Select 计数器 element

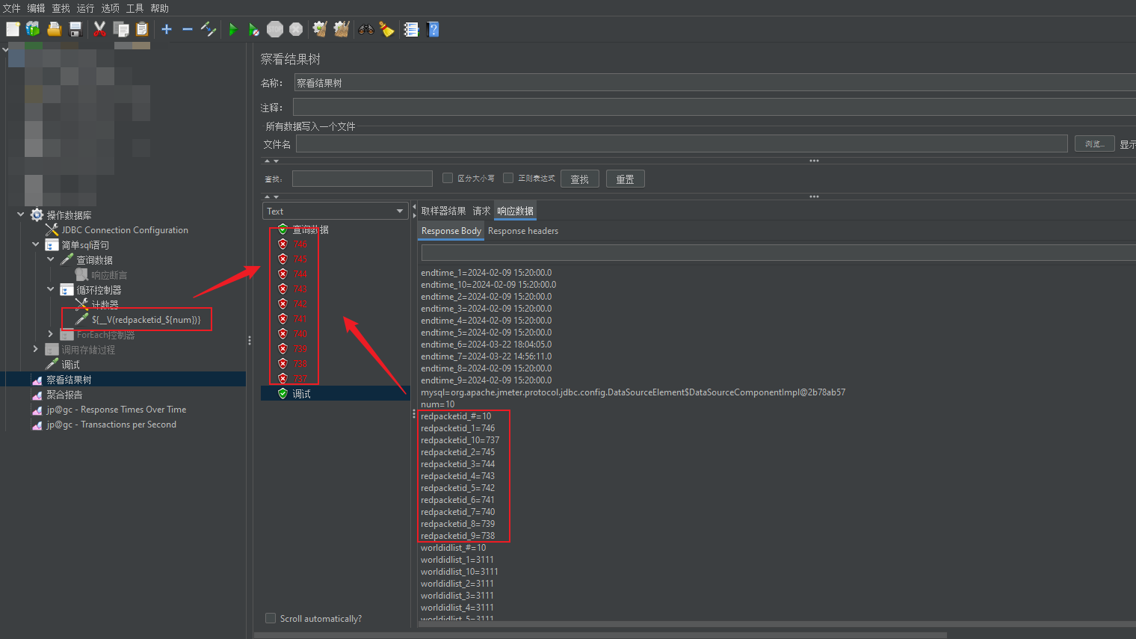[105, 305]
